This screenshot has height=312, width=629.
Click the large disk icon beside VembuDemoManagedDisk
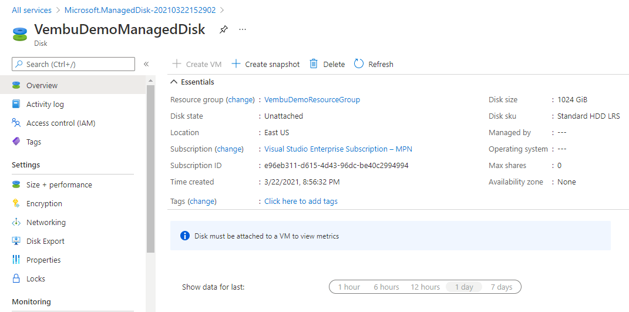19,33
